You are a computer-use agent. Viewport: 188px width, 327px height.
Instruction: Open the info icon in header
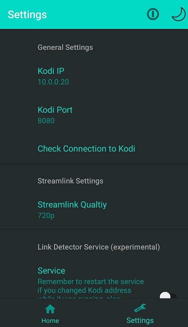pos(153,14)
